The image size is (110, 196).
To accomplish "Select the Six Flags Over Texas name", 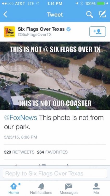I will (x=41, y=29).
